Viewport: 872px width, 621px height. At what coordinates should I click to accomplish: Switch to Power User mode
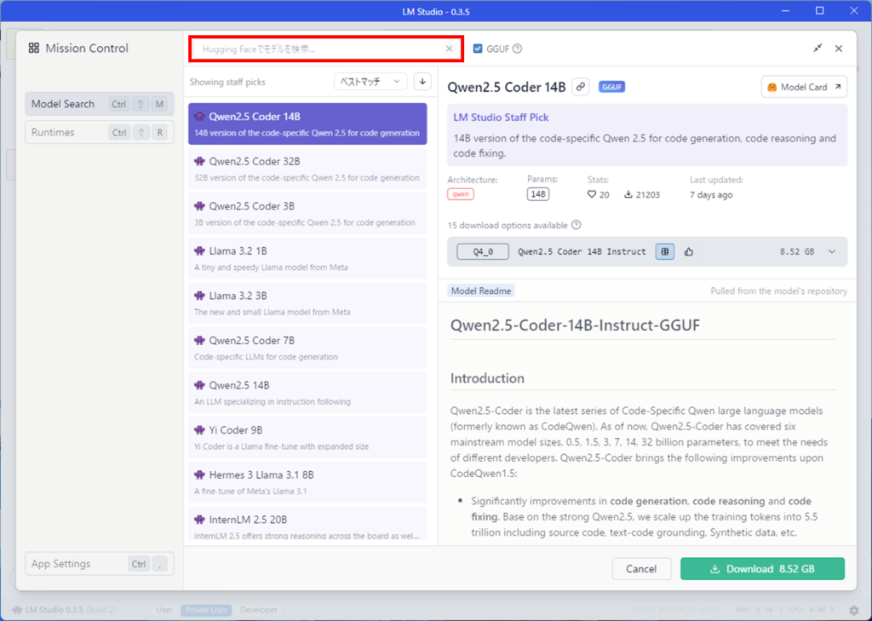[x=206, y=611]
